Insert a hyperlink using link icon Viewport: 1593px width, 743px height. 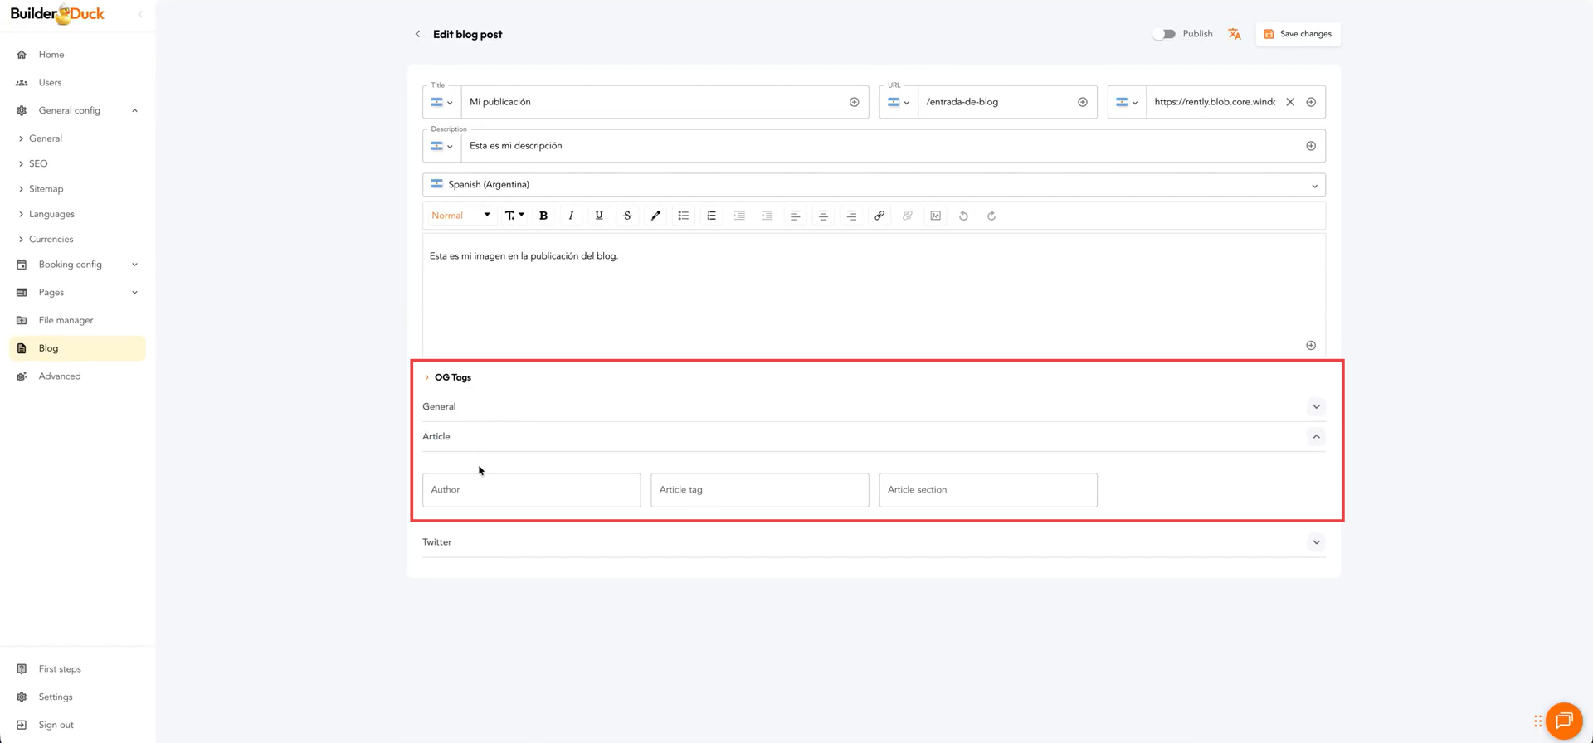coord(879,216)
